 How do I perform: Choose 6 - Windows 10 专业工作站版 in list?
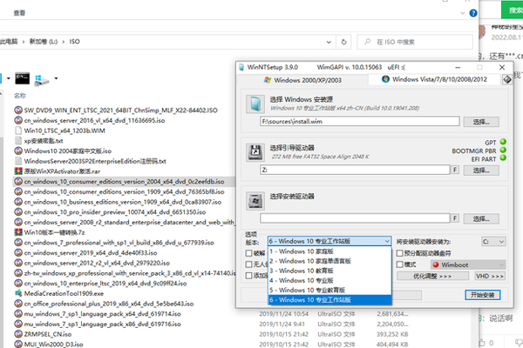click(329, 299)
